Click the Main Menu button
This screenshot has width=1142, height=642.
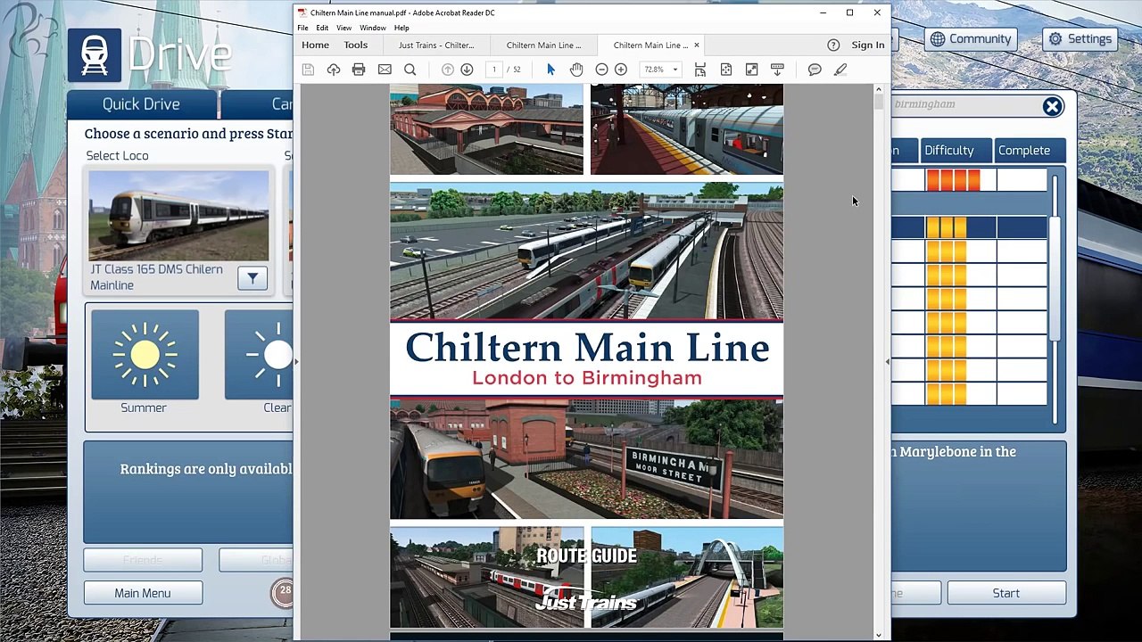[x=143, y=593]
